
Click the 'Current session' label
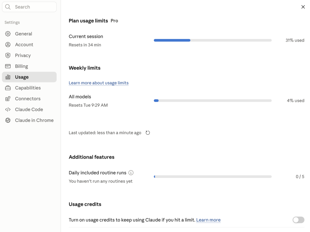[86, 36]
